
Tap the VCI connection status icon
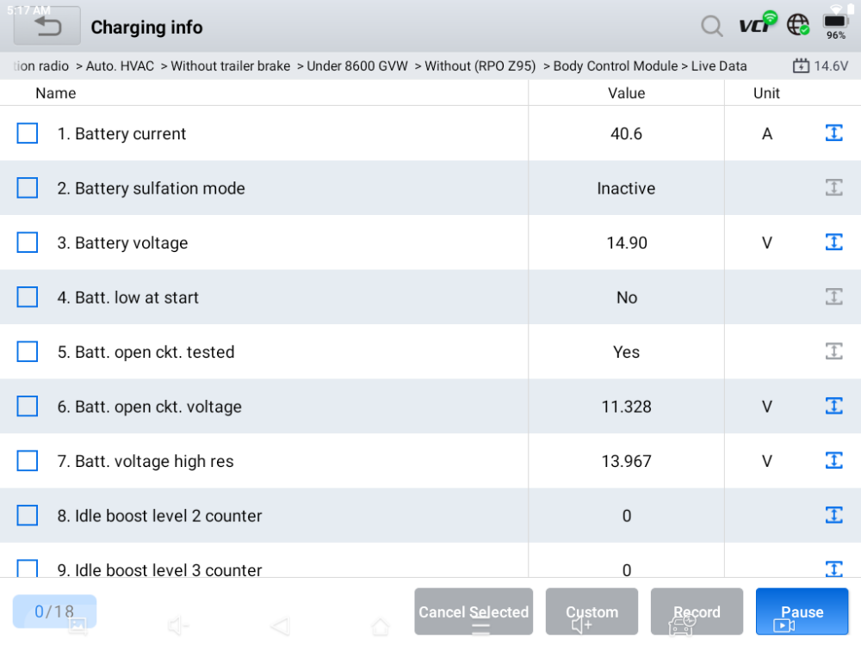click(x=757, y=23)
